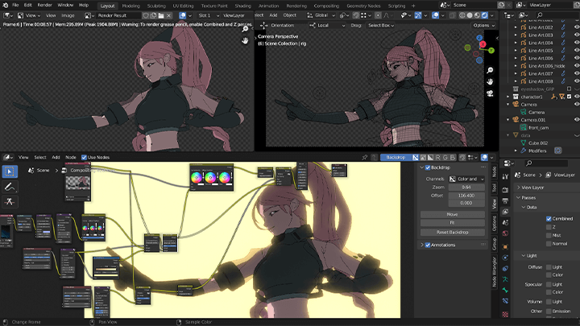
Task: Click the pan hand icon in image editor
Action: point(245,40)
